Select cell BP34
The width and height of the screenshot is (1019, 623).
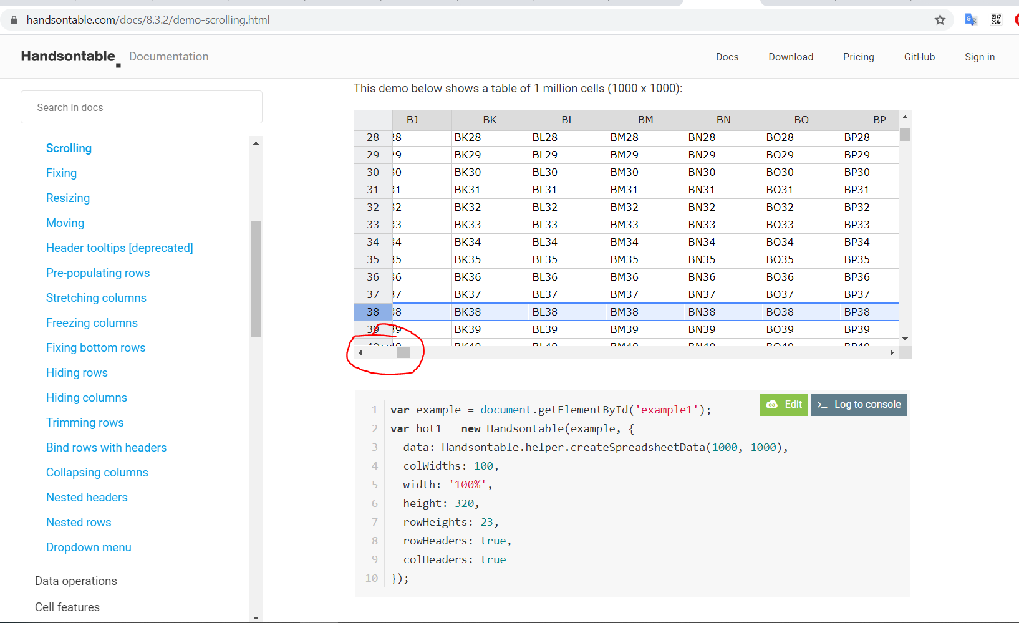tap(870, 242)
